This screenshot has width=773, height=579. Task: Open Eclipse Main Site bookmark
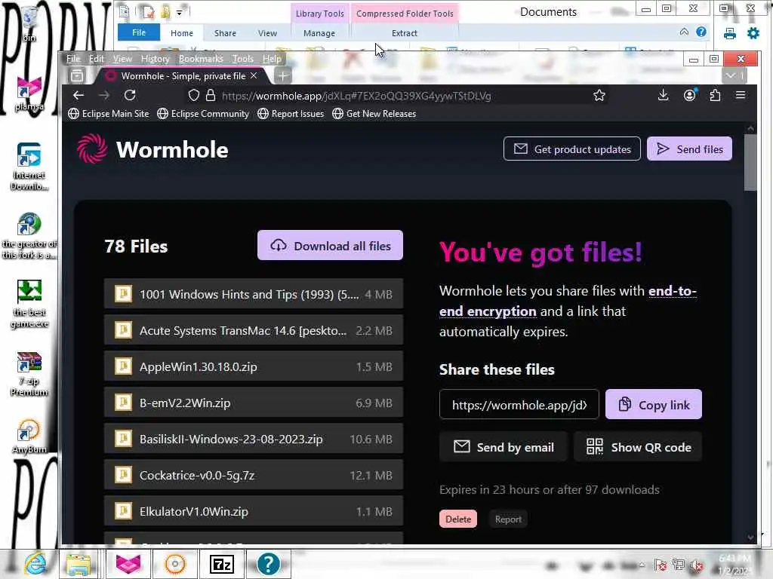[x=109, y=114]
